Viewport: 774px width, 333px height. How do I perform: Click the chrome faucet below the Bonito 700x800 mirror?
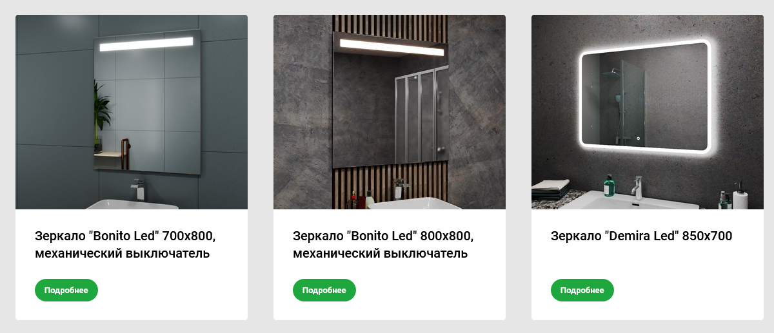137,189
